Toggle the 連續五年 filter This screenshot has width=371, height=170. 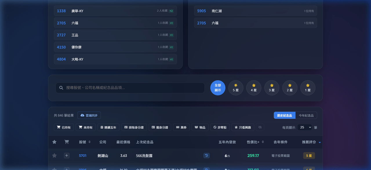click(x=108, y=127)
